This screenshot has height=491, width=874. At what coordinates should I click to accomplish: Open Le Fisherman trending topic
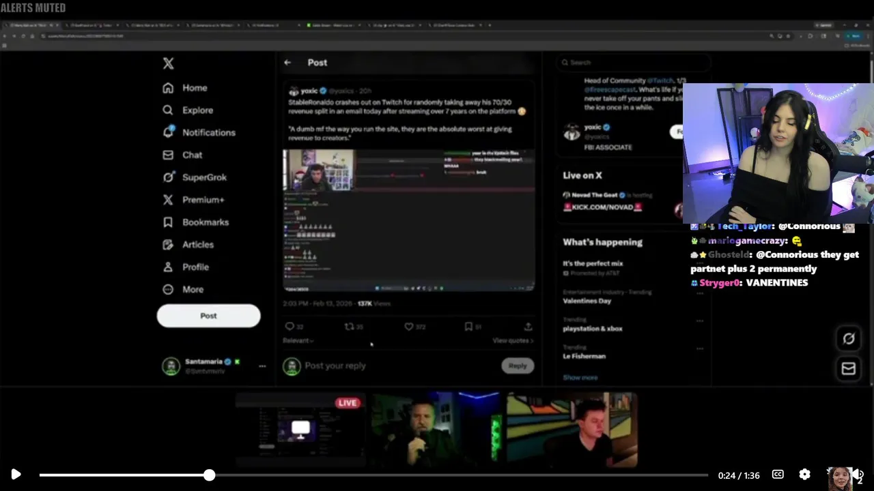coord(584,356)
